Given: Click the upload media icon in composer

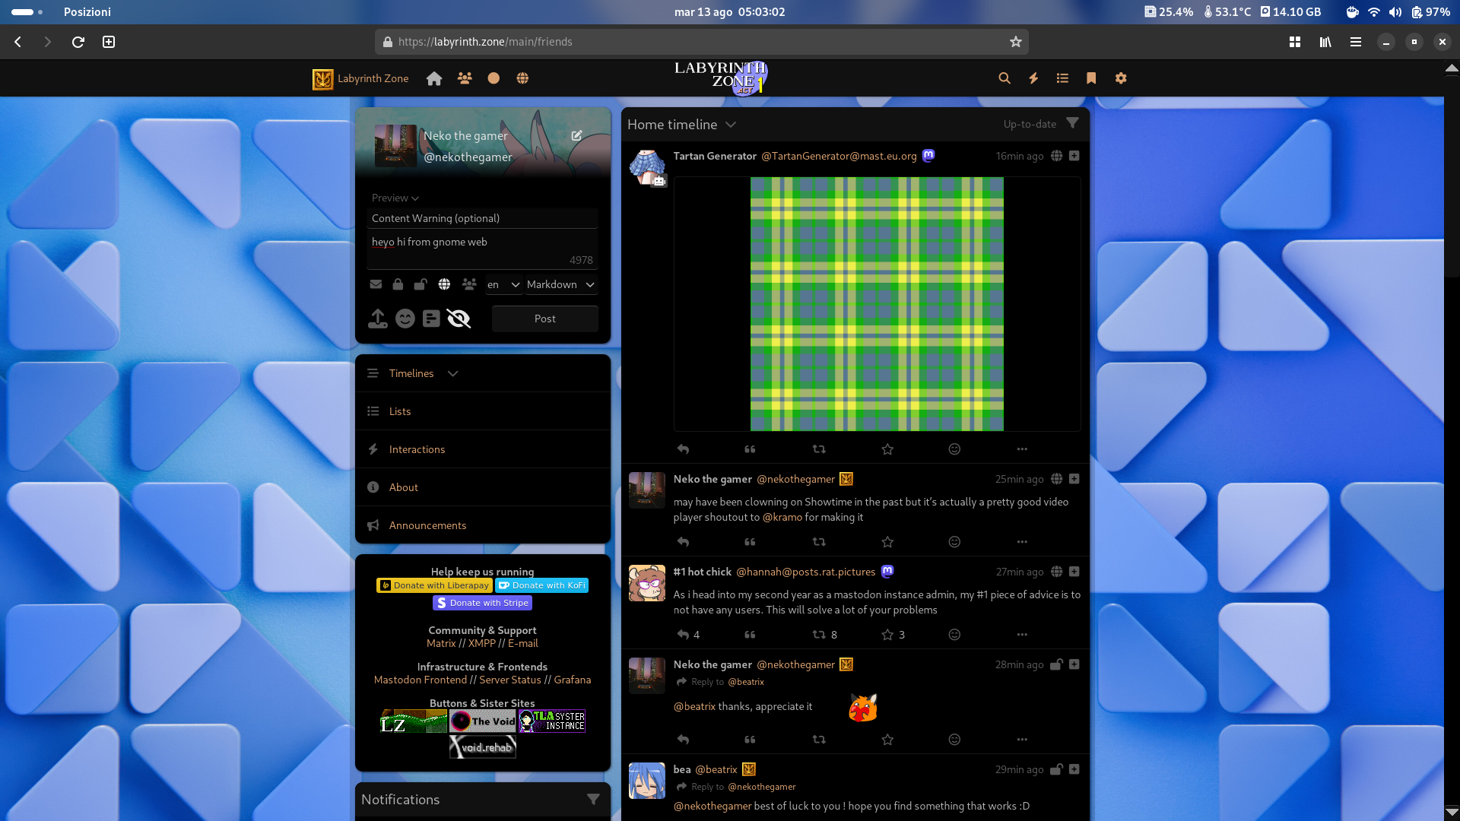Looking at the screenshot, I should pos(378,319).
